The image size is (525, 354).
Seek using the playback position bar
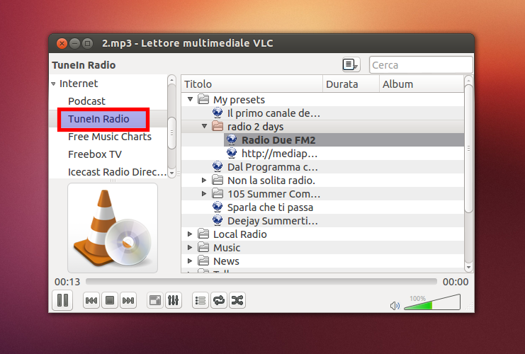(261, 282)
